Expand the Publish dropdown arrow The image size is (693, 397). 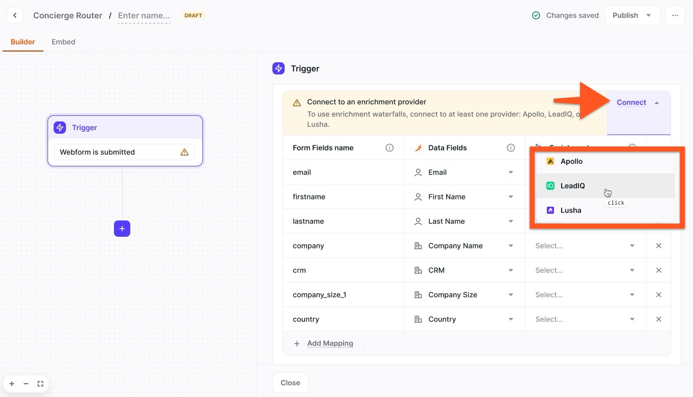pos(649,15)
